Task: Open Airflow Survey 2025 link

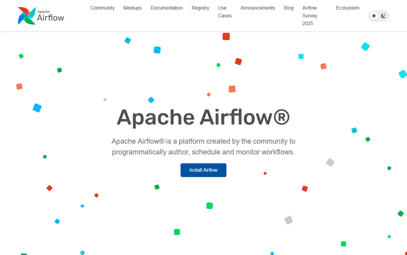Action: [x=310, y=16]
